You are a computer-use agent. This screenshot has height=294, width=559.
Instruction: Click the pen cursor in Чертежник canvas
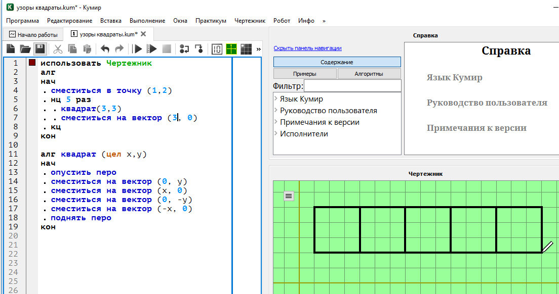[547, 247]
